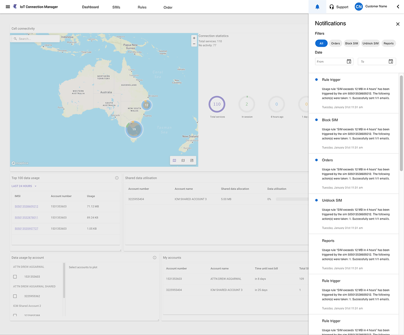The width and height of the screenshot is (404, 335).
Task: Click the To date field
Action: (377, 61)
